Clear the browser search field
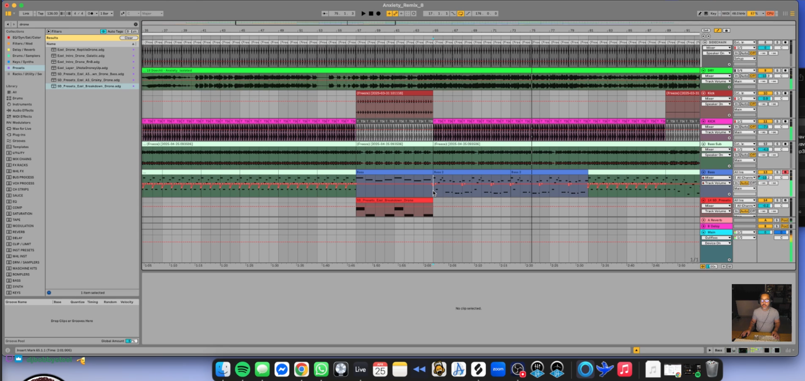Image resolution: width=805 pixels, height=381 pixels. (136, 24)
